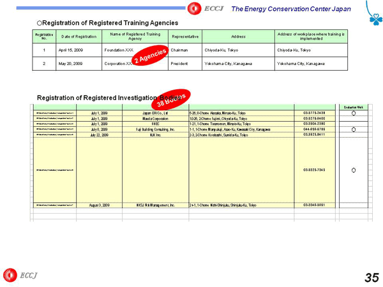Click the 'Japan ERI Co., Ltd' body name
The height and width of the screenshot is (287, 383).
click(x=155, y=114)
